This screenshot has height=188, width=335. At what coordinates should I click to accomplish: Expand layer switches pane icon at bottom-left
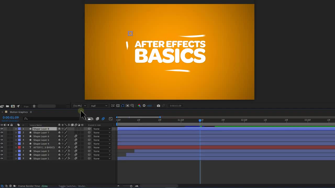tap(2, 186)
